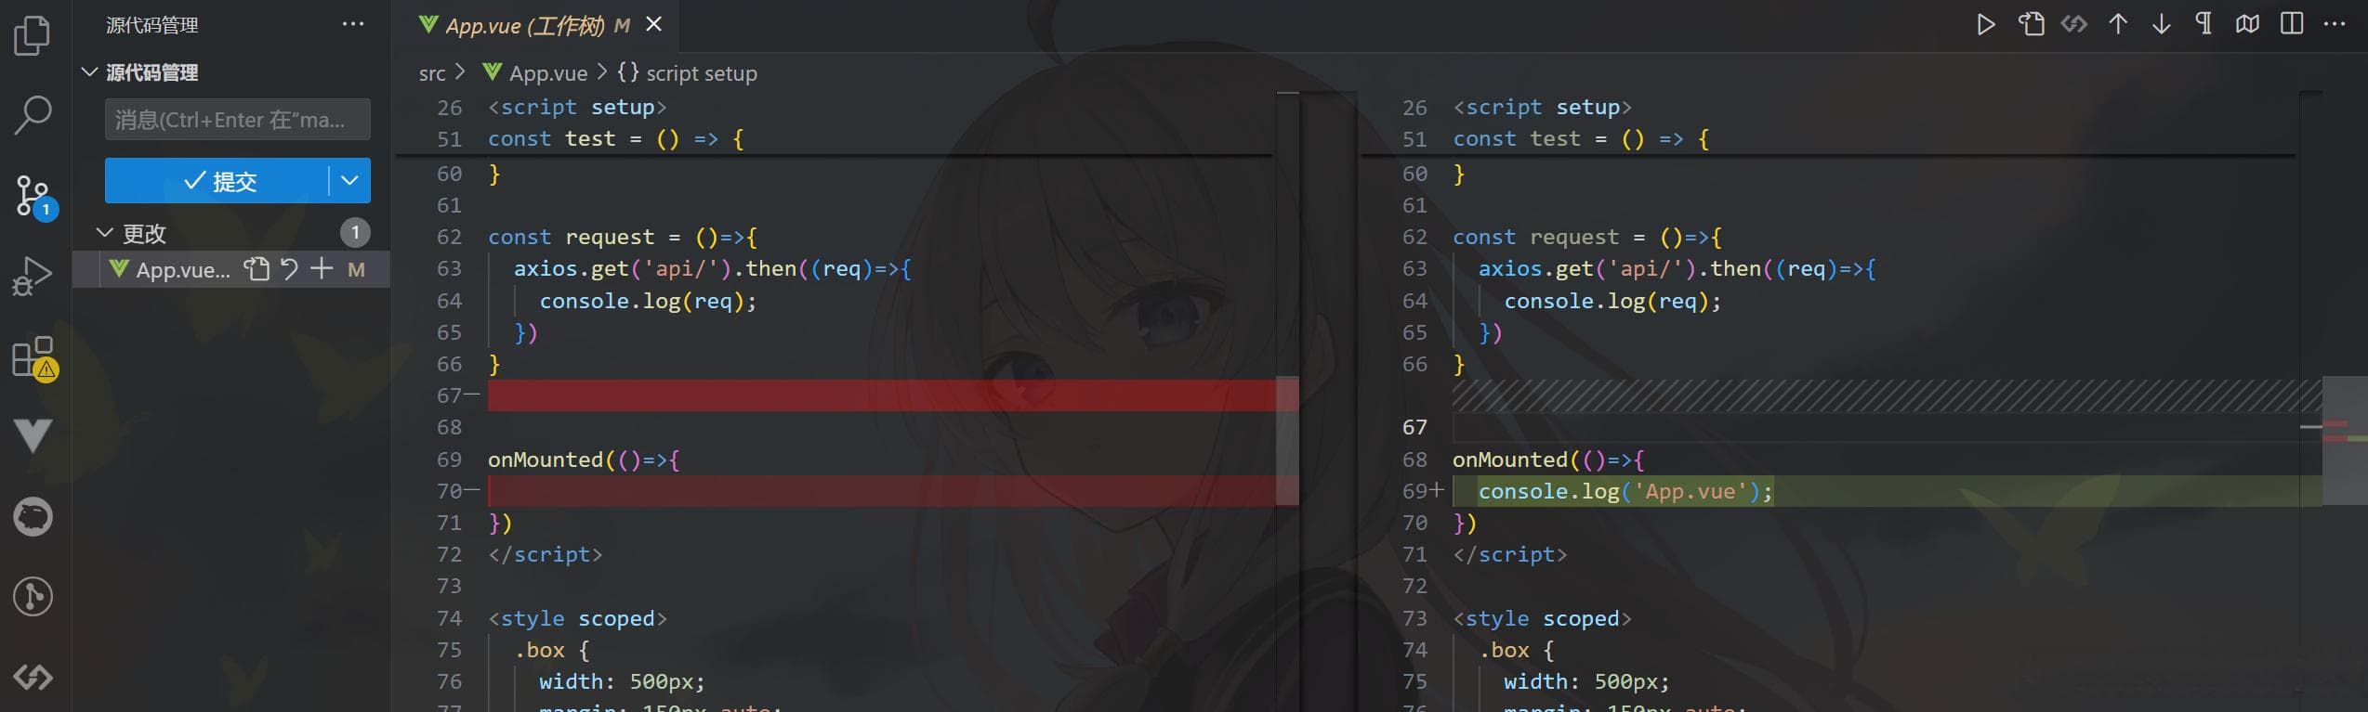Screen dimensions: 2368x712
Task: Click sticky header '<script setup>' in left pane
Action: pos(577,108)
